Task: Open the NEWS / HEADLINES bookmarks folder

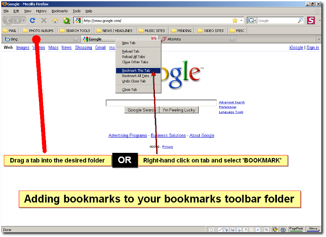Action: point(114,31)
